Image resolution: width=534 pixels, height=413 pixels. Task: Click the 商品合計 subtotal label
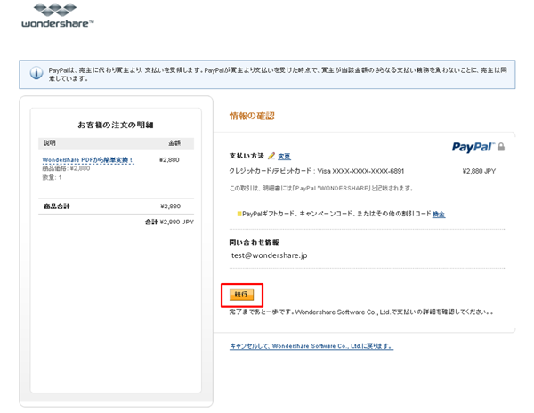click(x=57, y=206)
